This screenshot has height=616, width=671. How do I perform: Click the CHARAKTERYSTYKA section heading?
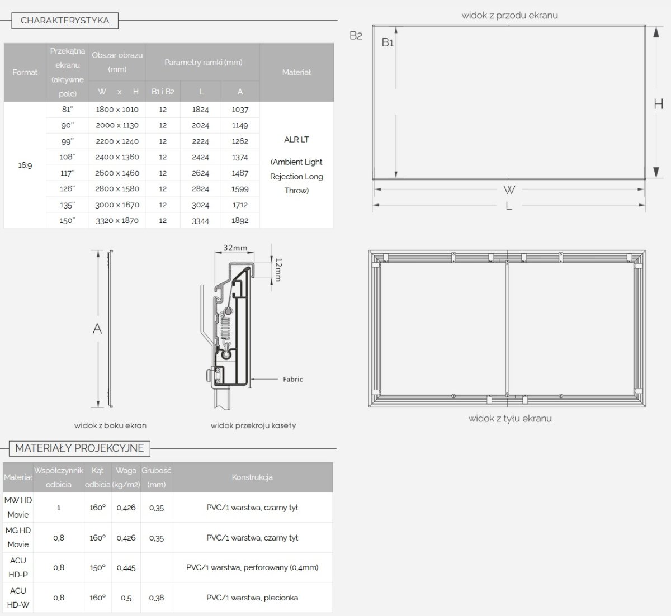[x=65, y=21]
